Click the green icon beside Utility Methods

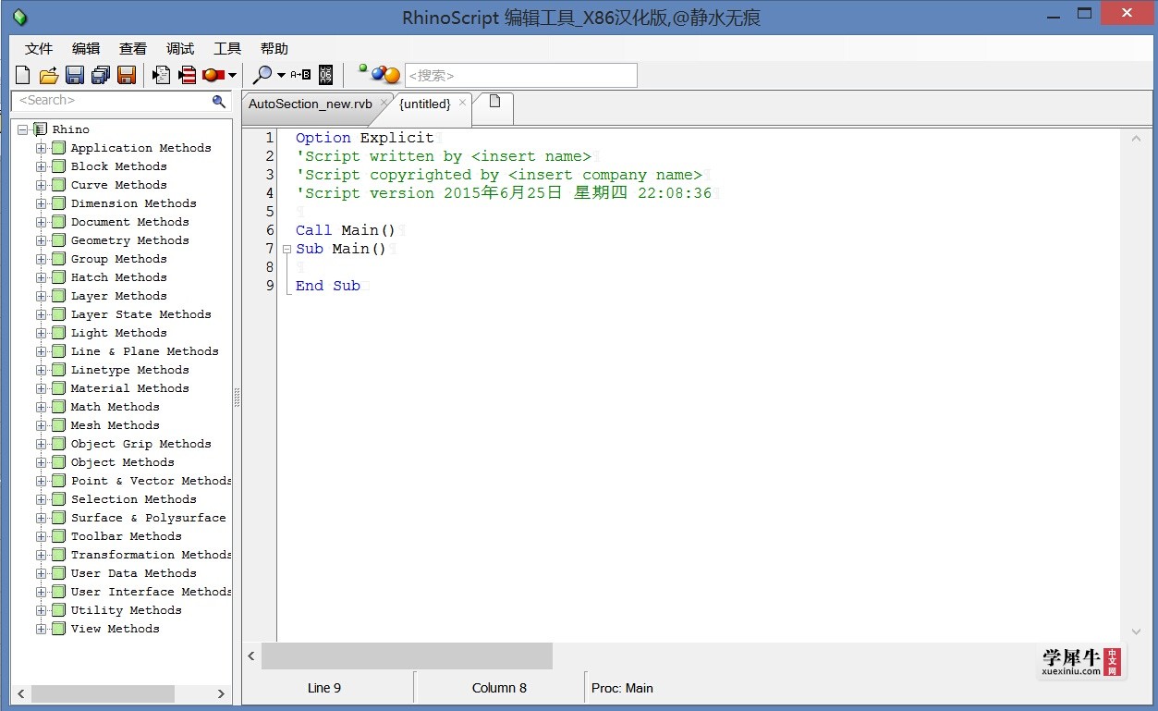point(58,610)
